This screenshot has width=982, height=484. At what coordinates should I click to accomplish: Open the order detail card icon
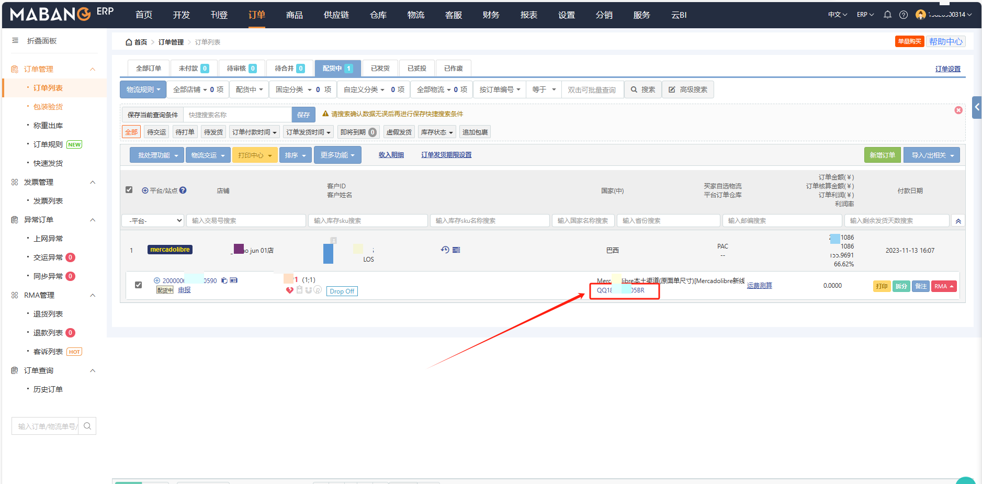(x=234, y=280)
